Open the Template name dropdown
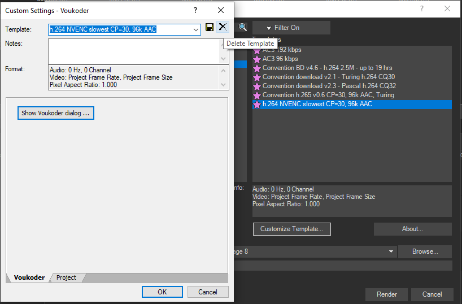This screenshot has width=462, height=304. 196,29
